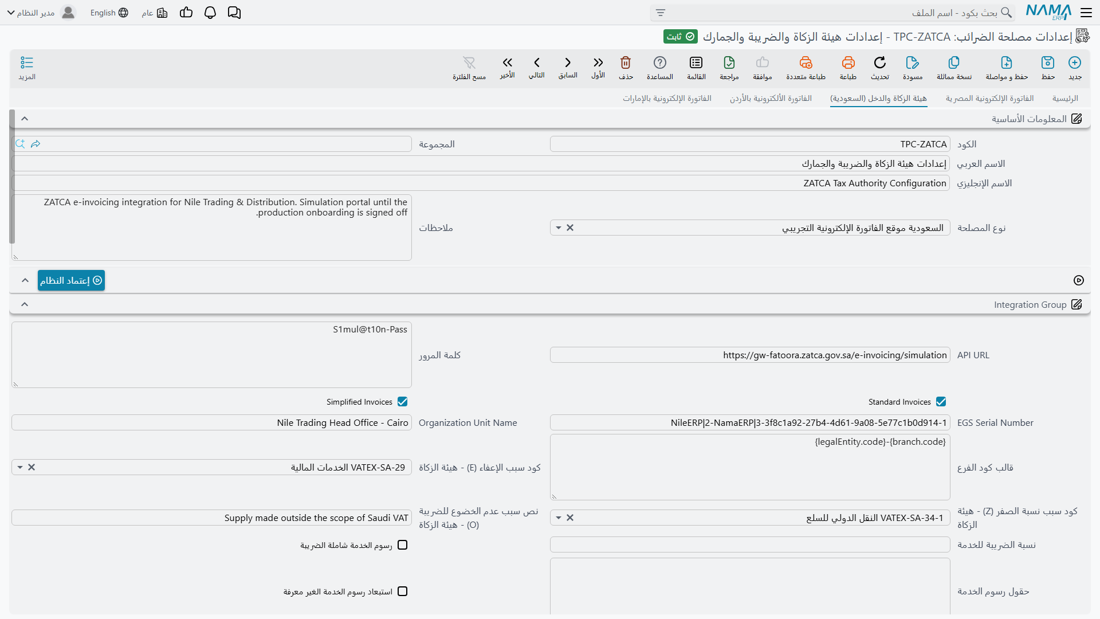Open الفاتورة الإلكترونية بالإمارات tab

tap(667, 99)
